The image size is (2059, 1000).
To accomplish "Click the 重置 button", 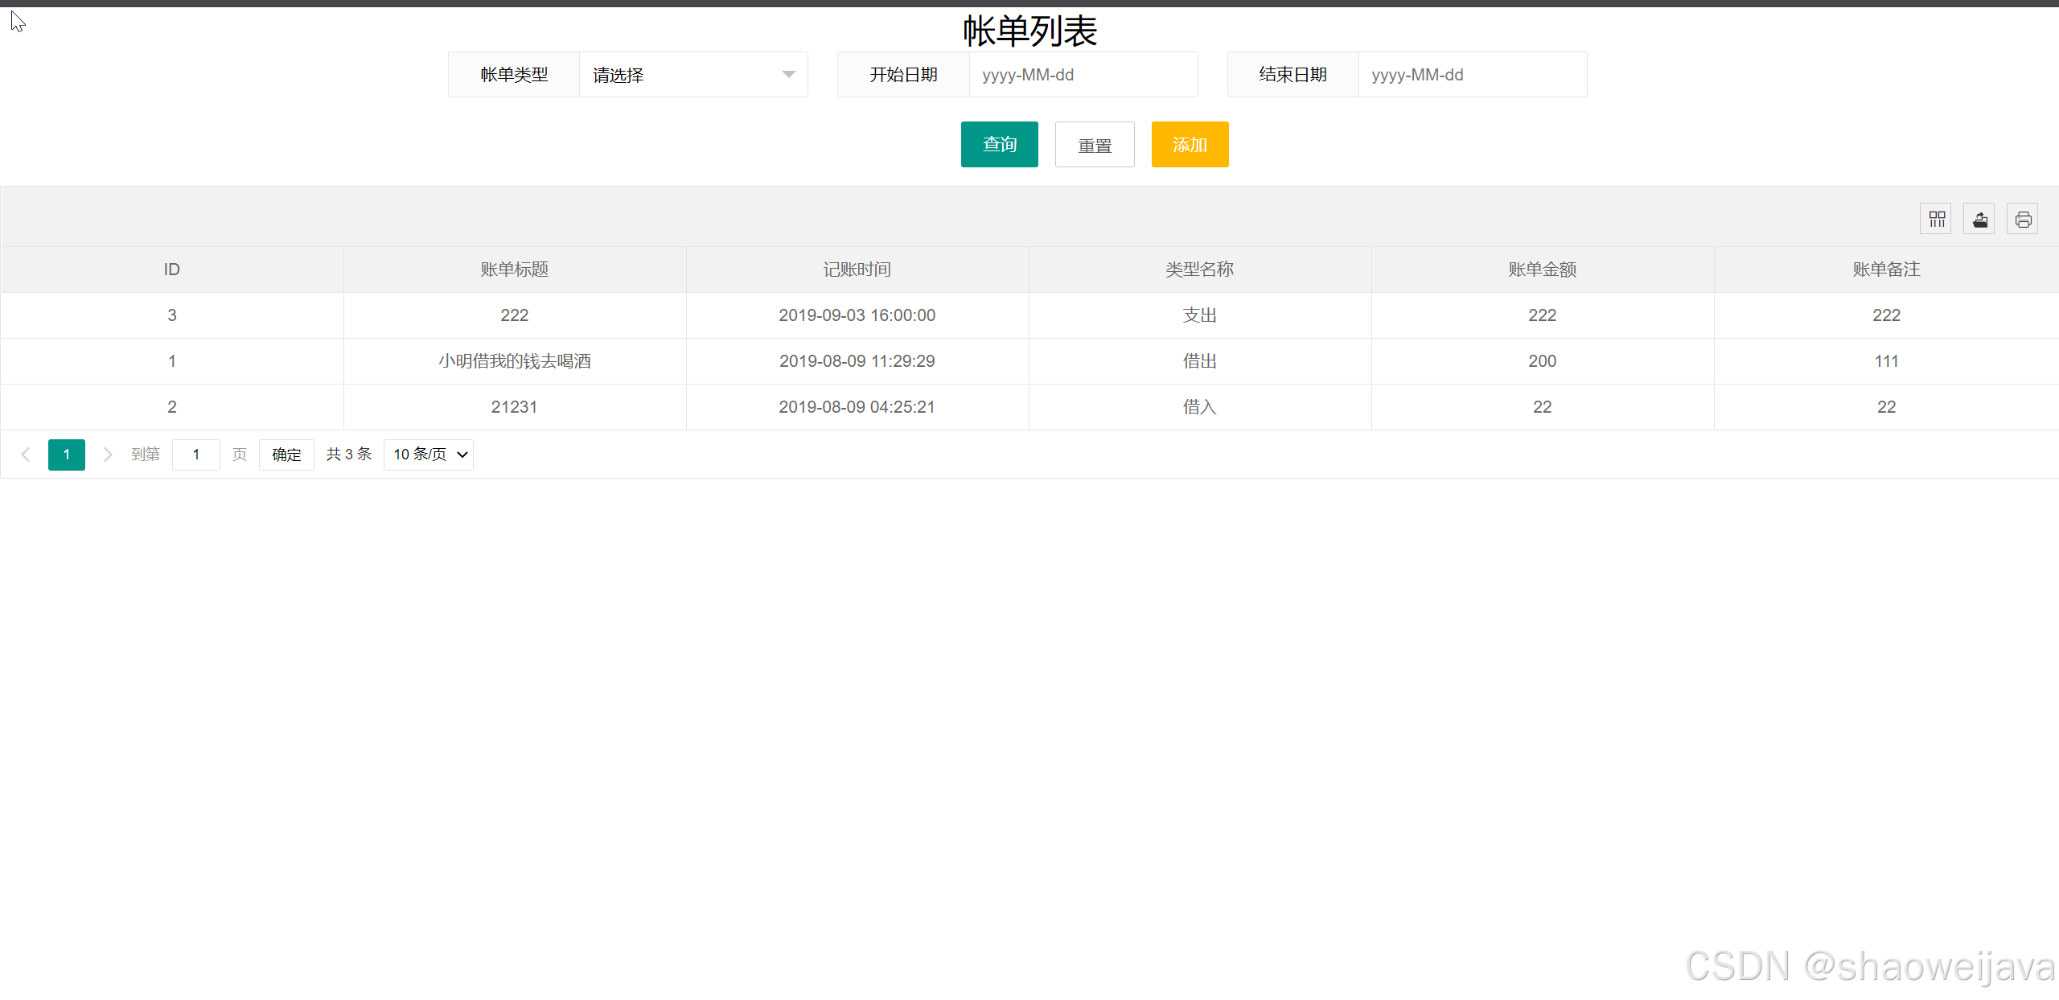I will (1095, 145).
